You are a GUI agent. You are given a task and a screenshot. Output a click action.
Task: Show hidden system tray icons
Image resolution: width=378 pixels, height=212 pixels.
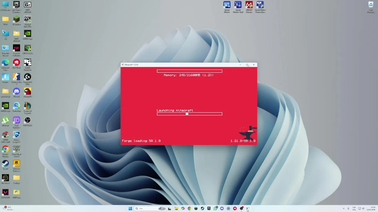(344, 208)
